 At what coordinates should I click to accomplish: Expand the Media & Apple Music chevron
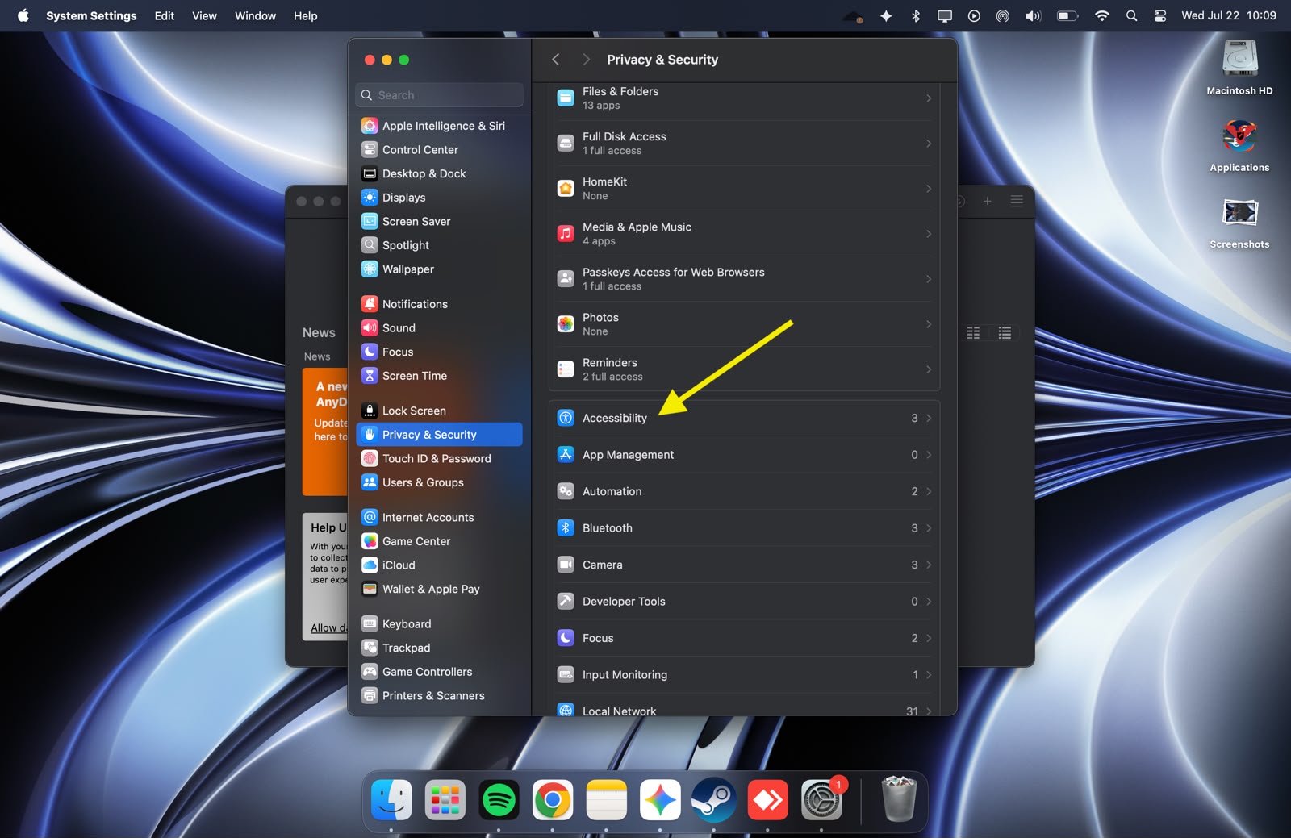[929, 234]
